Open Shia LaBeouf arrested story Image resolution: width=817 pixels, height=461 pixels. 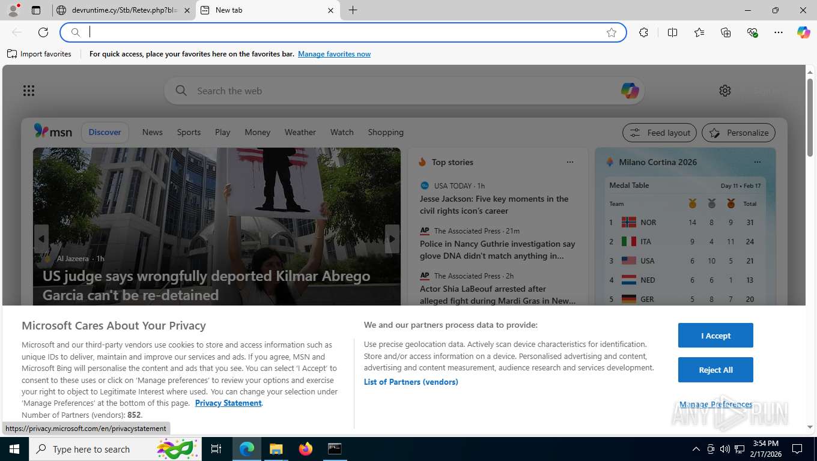498,295
